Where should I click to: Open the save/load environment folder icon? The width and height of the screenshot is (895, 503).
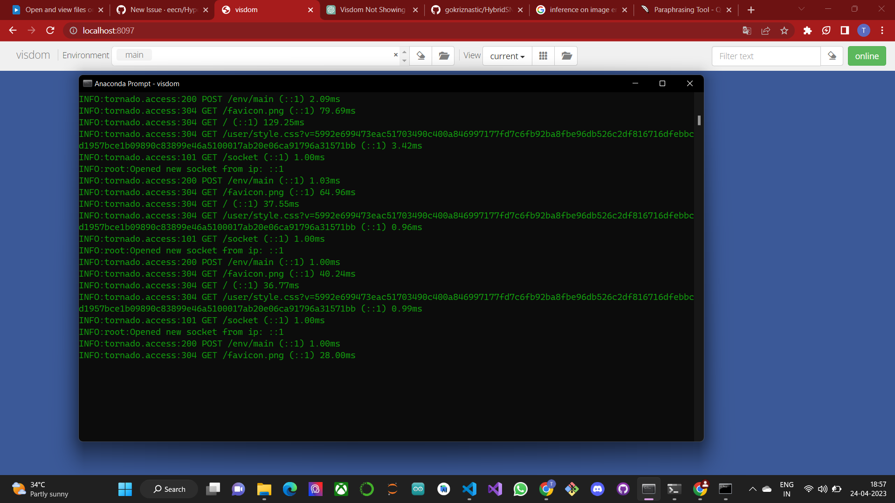pyautogui.click(x=443, y=55)
